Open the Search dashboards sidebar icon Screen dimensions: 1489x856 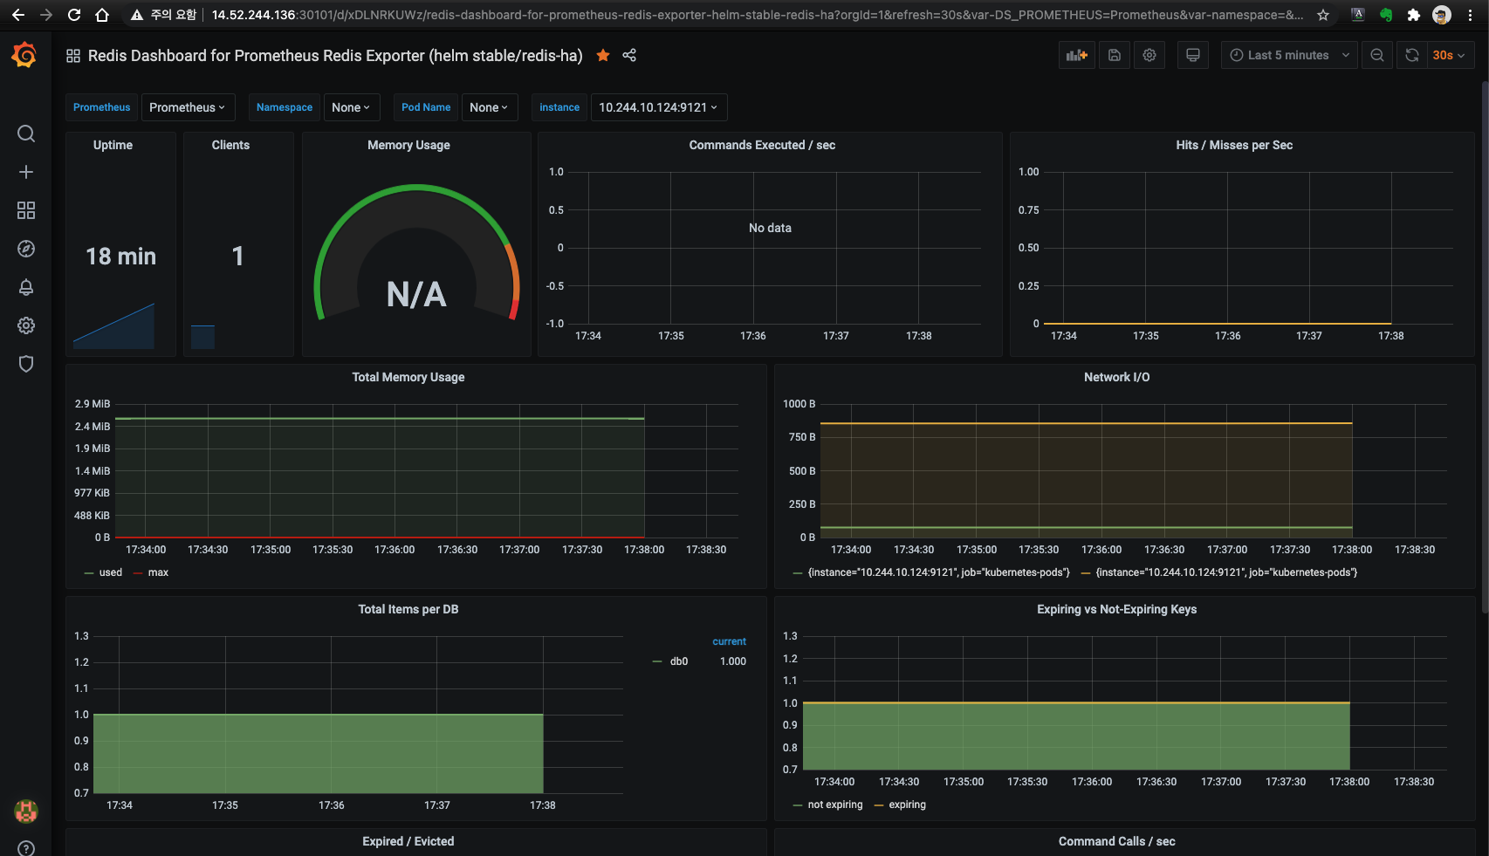26,134
